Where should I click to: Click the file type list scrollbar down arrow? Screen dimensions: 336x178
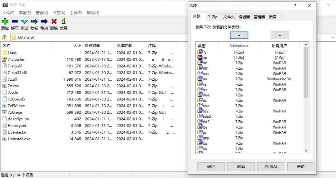306,151
